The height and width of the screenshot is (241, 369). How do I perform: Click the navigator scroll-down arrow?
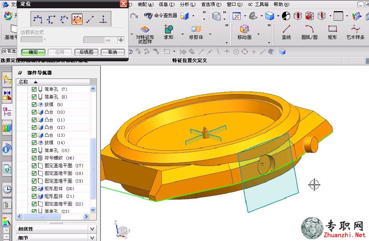(x=93, y=210)
